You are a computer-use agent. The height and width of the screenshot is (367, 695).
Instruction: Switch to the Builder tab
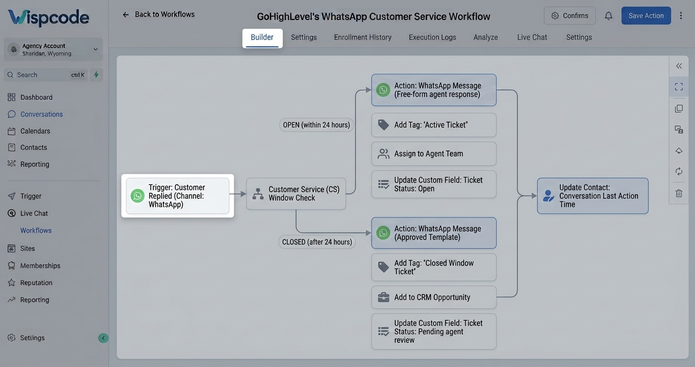262,38
